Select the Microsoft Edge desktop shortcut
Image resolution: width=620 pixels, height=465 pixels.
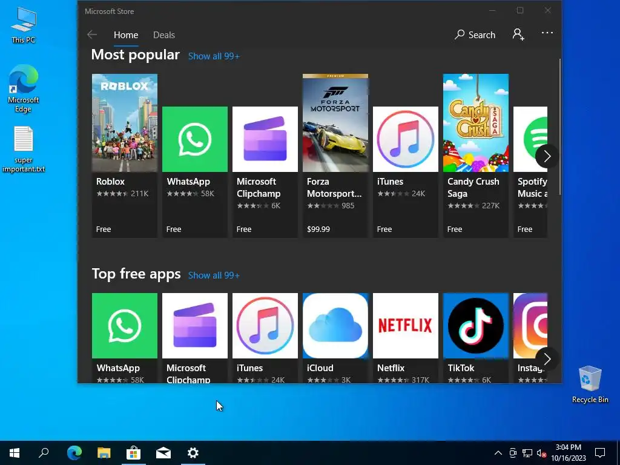(24, 88)
